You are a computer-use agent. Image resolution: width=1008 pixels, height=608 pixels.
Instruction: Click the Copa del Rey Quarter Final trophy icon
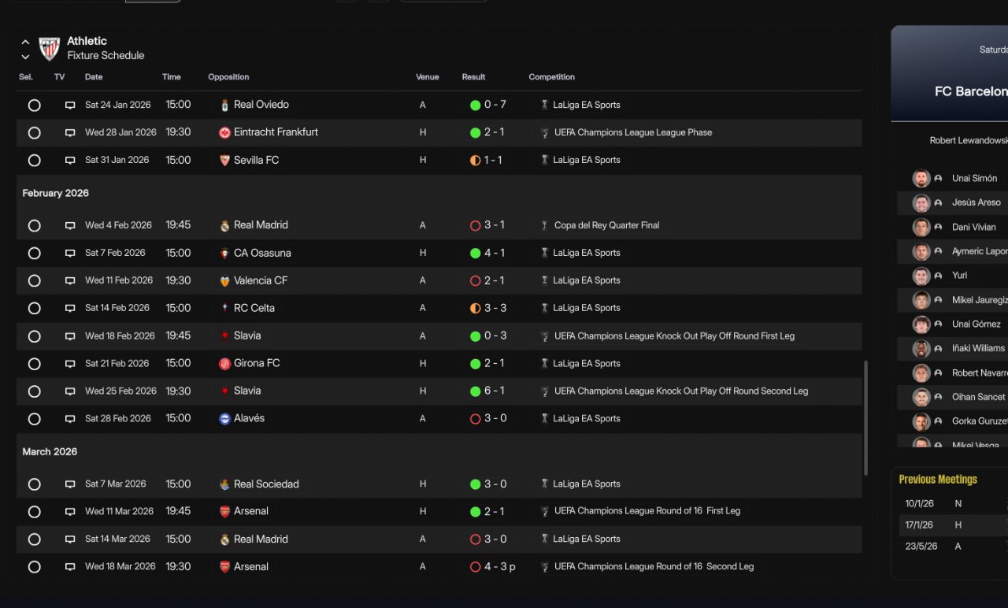[543, 225]
